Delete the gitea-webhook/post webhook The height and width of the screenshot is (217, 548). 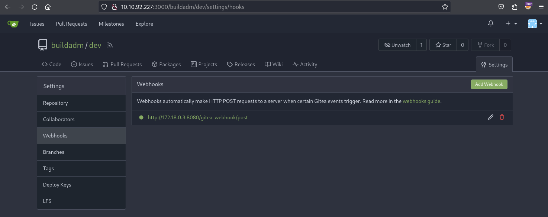click(502, 117)
